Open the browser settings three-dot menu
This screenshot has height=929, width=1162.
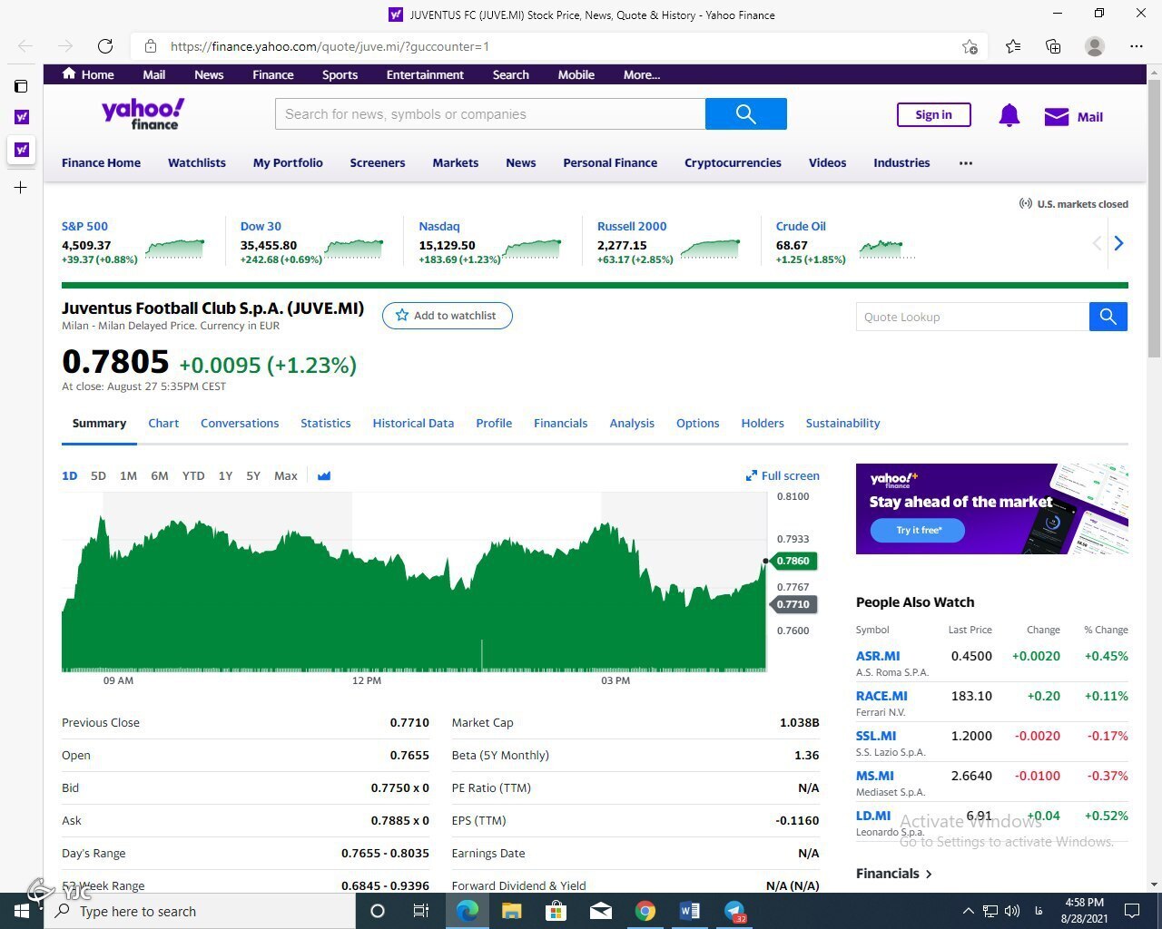(x=1137, y=46)
